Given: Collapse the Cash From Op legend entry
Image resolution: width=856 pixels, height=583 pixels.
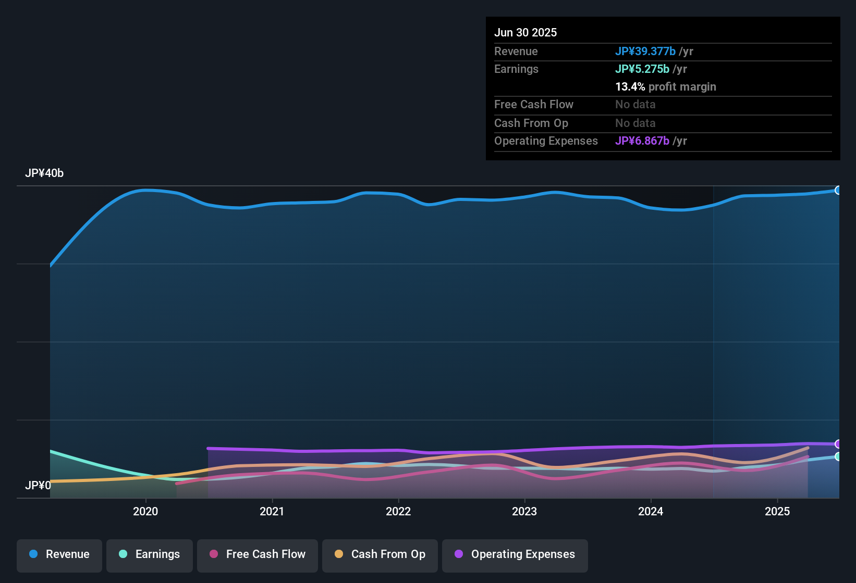Looking at the screenshot, I should point(380,554).
